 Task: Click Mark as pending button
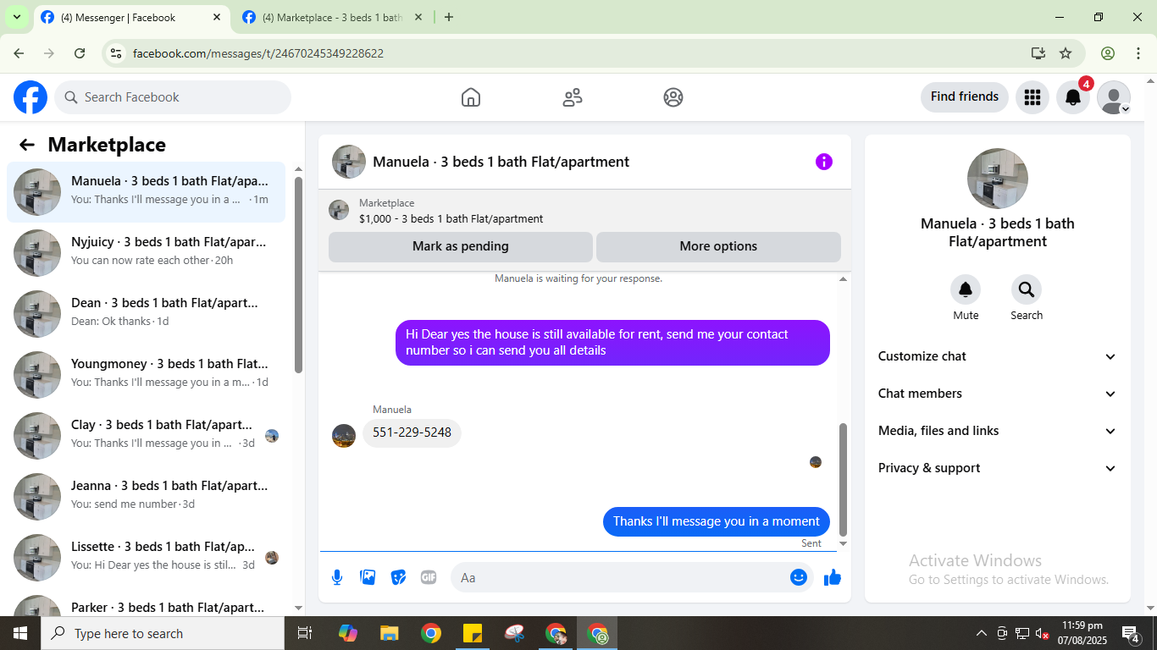[x=461, y=246]
